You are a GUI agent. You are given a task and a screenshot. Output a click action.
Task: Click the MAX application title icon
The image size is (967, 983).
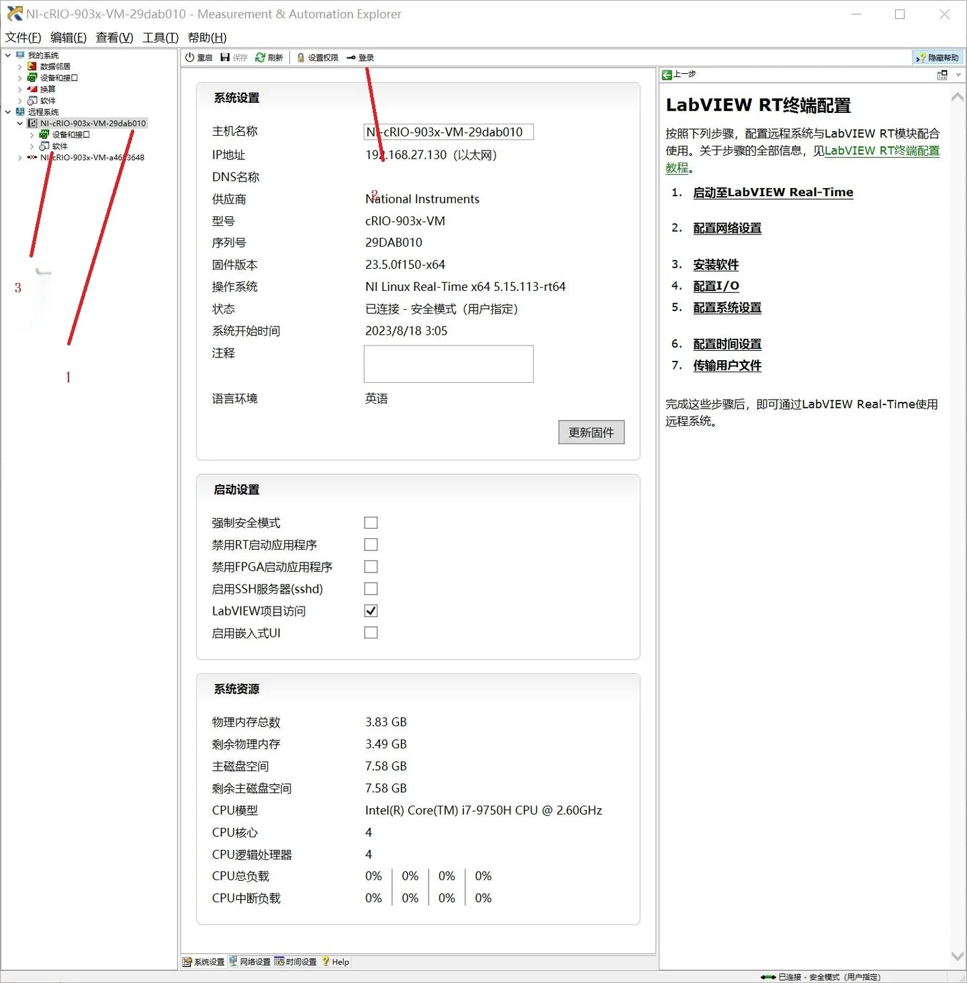coord(14,13)
